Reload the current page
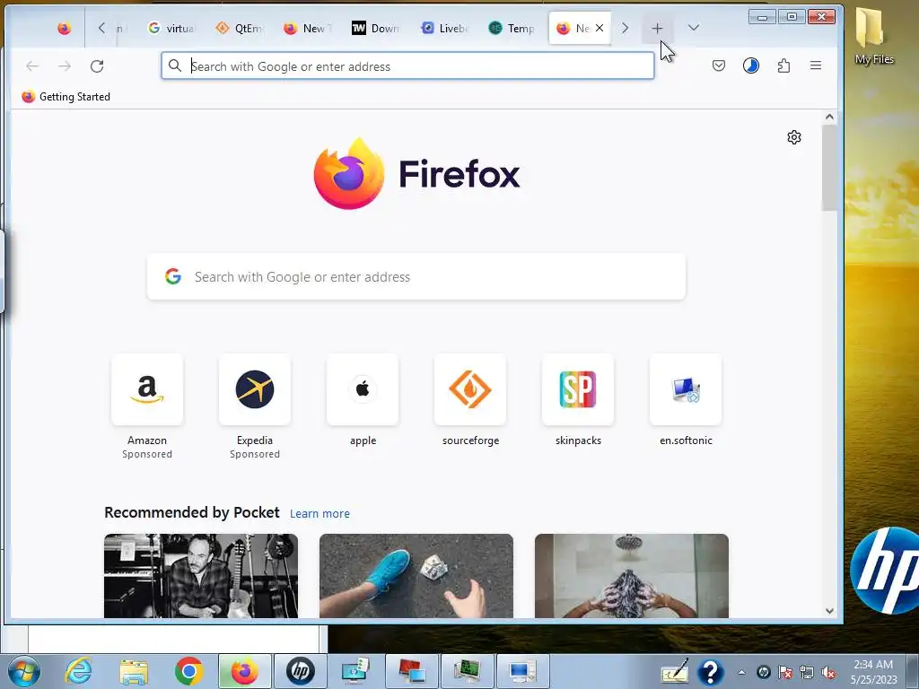Screen dimensions: 919x689 click(97, 66)
